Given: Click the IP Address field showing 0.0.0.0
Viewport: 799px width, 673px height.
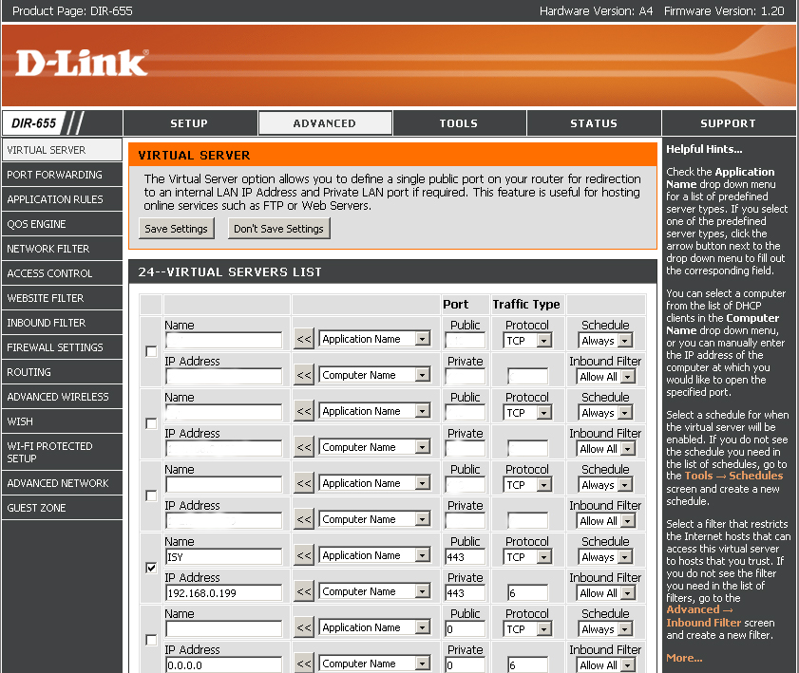Looking at the screenshot, I should (223, 664).
